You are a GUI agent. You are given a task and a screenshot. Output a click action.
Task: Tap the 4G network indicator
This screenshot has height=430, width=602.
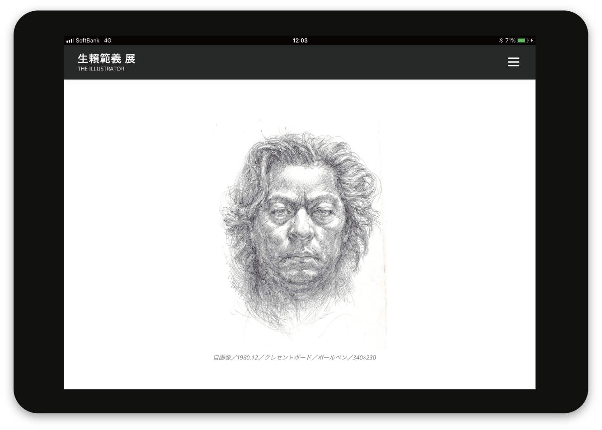click(108, 41)
